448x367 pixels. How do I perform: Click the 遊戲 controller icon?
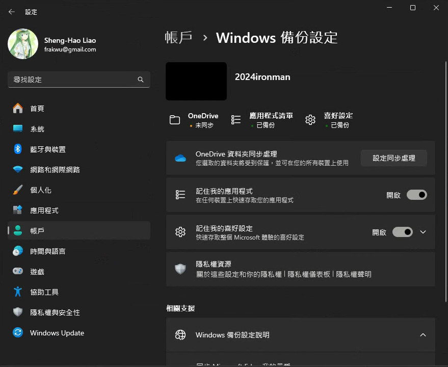pos(18,271)
